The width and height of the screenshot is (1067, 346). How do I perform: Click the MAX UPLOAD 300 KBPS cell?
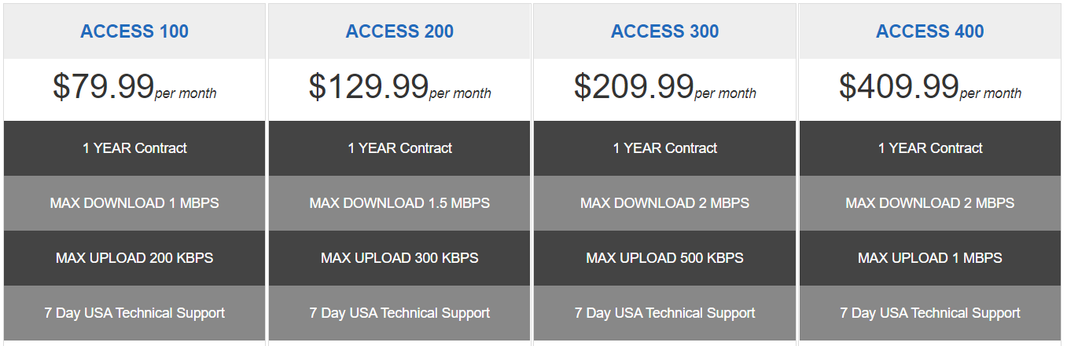click(x=399, y=258)
